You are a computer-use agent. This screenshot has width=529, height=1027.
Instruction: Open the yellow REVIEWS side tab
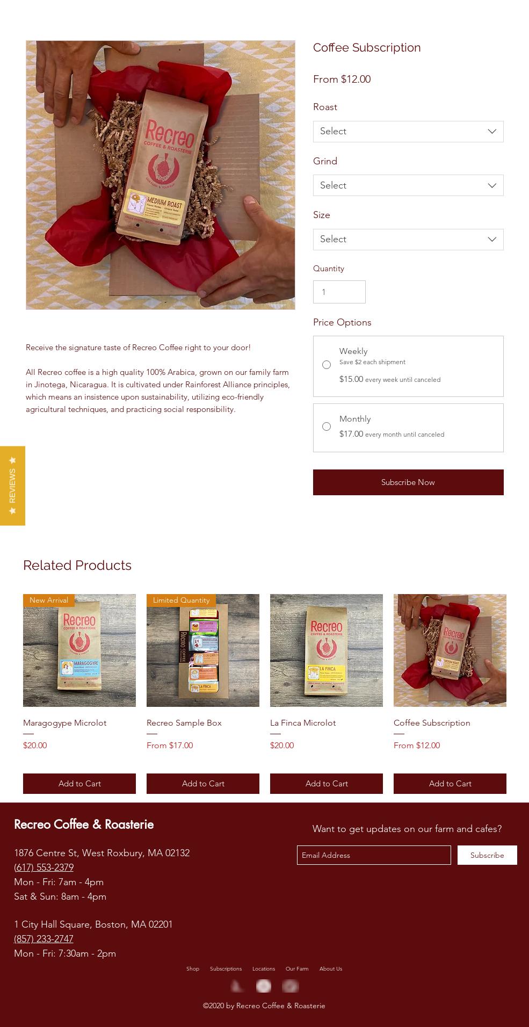pos(12,486)
